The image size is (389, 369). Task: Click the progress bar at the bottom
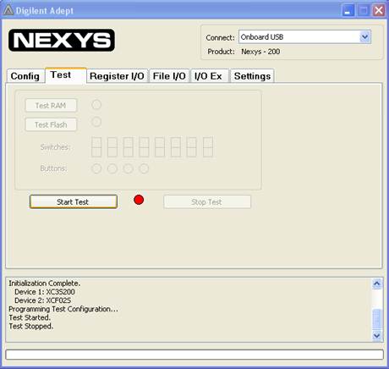(194, 355)
